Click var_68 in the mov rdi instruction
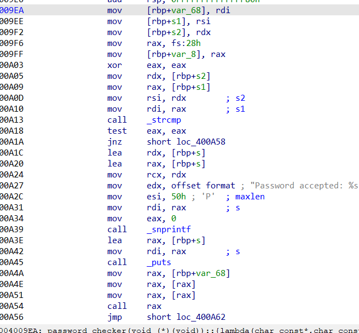359x333 pixels. [x=186, y=10]
